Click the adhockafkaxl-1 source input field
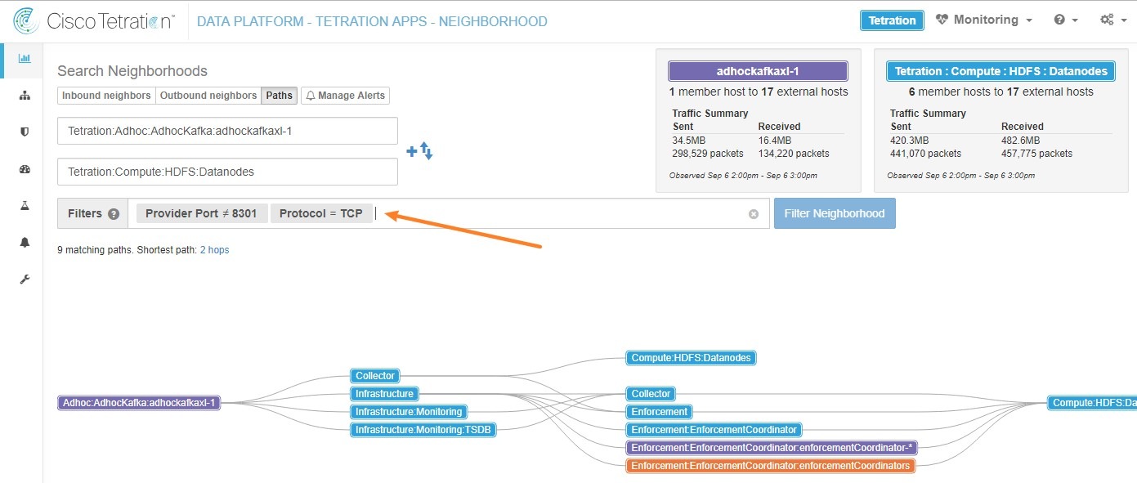 pos(227,131)
